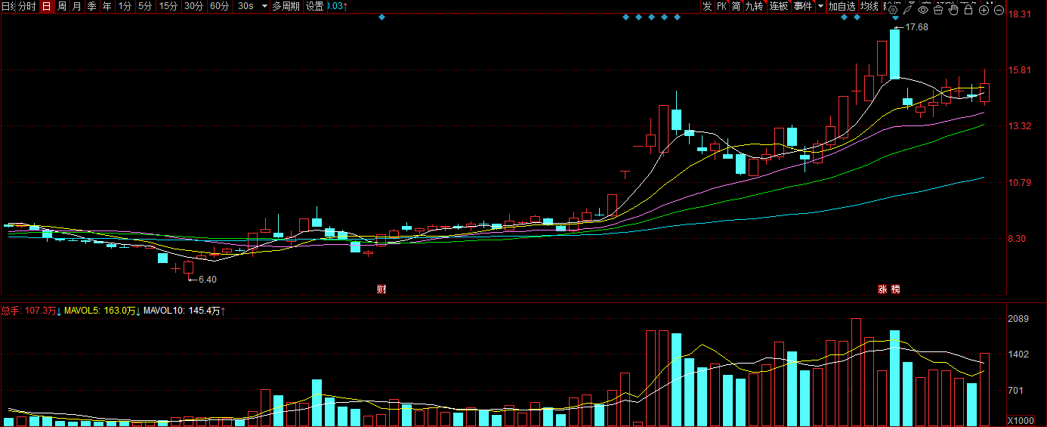Click the 榜 event marker

point(896,289)
